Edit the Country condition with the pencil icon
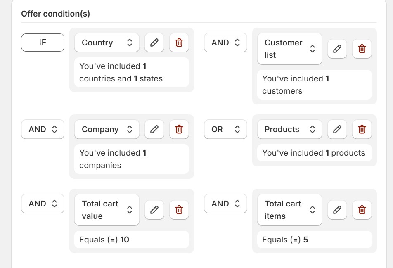 (154, 42)
